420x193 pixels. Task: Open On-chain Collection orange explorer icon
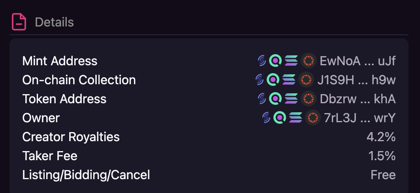tap(306, 79)
